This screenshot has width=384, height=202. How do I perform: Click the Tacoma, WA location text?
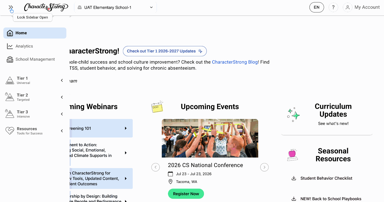pos(186,182)
